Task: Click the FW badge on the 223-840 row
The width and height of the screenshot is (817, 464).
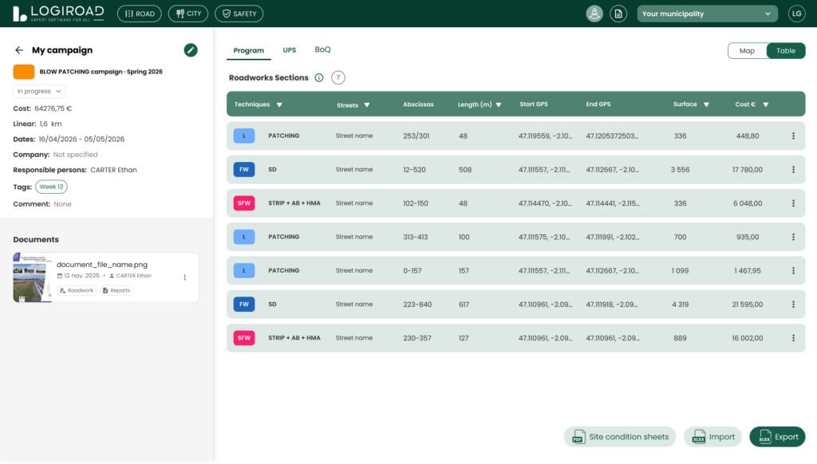Action: pyautogui.click(x=244, y=304)
